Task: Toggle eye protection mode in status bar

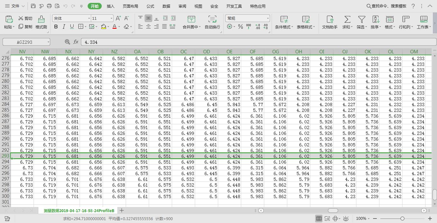Action: click(346, 219)
